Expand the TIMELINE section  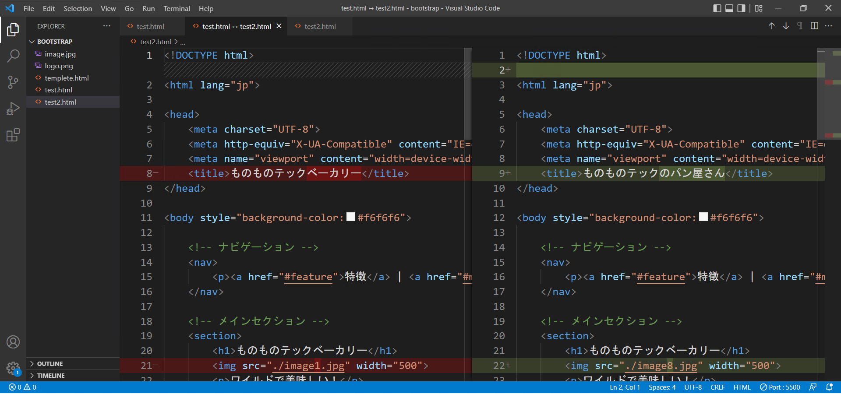pyautogui.click(x=73, y=376)
